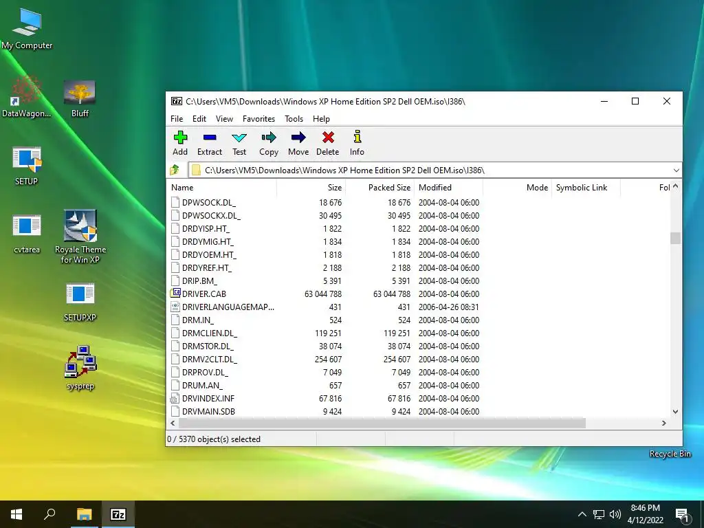Image resolution: width=704 pixels, height=528 pixels.
Task: Click the horizontal scrollbar right arrow
Action: point(664,423)
